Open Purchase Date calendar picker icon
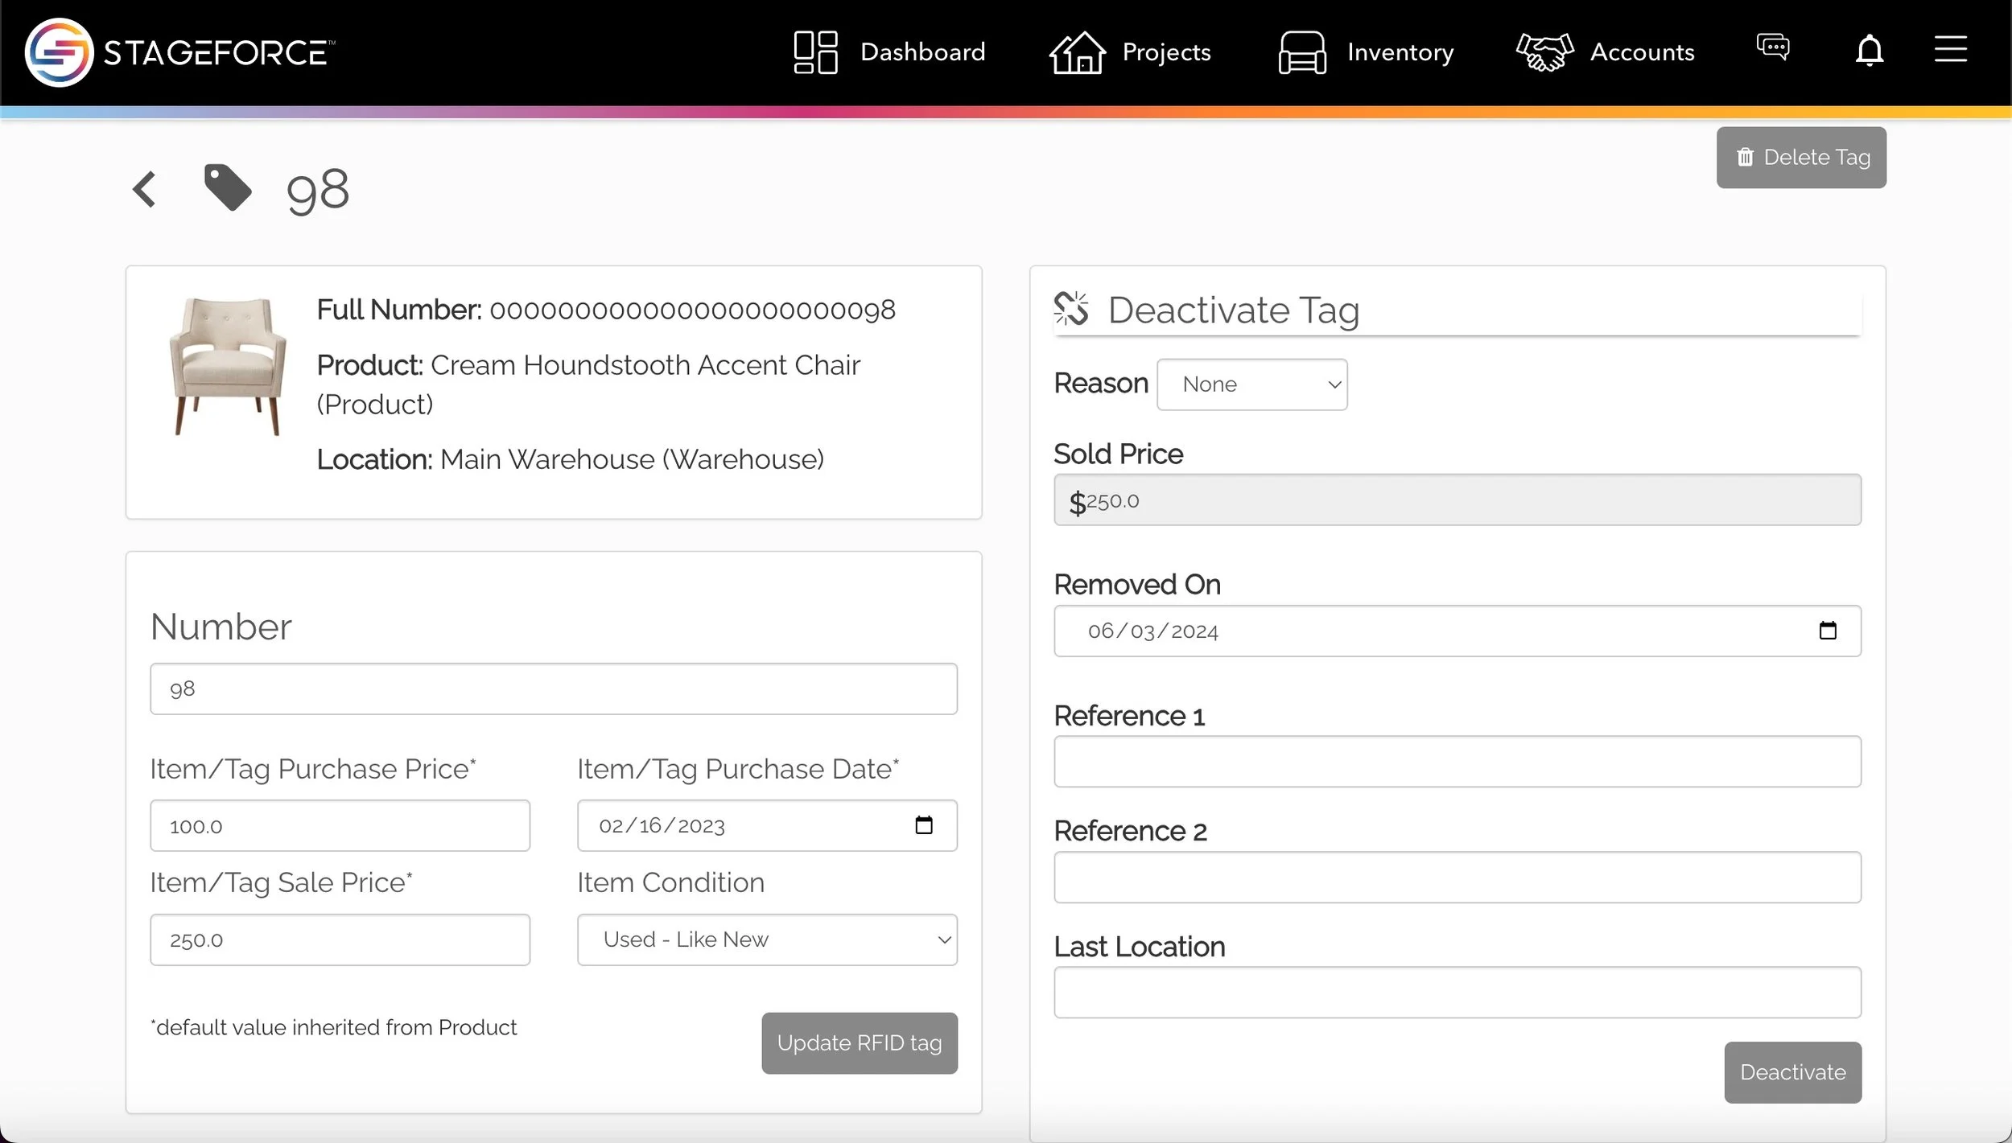2012x1143 pixels. (924, 825)
